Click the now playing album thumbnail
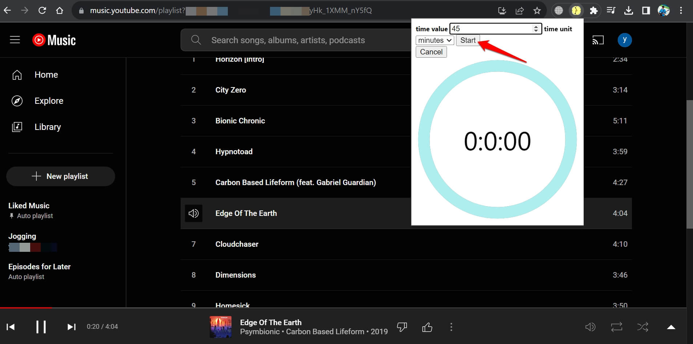 tap(221, 327)
